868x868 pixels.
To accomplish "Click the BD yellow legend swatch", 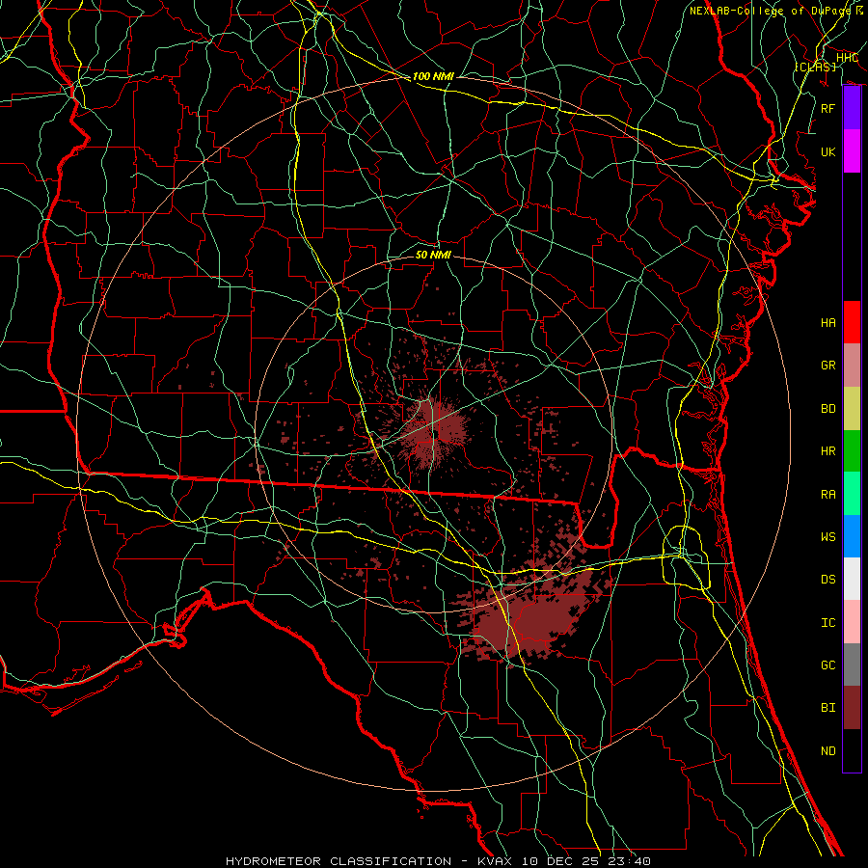I will [x=852, y=408].
